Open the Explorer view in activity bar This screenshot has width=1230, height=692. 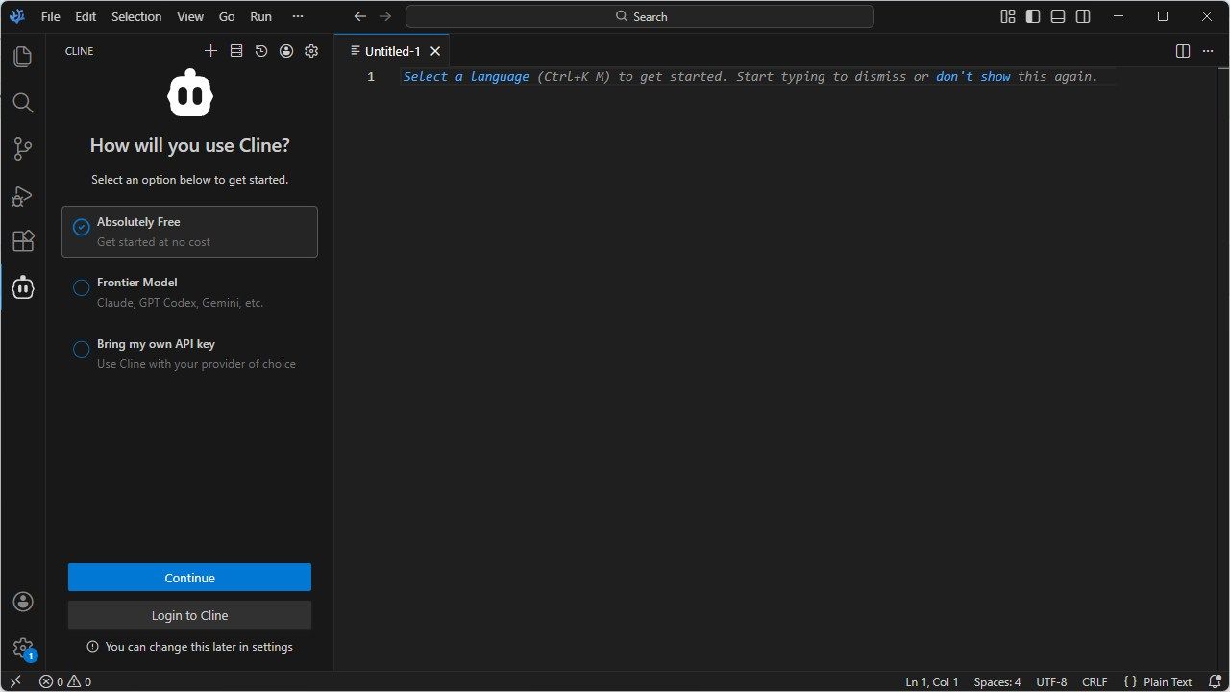23,57
